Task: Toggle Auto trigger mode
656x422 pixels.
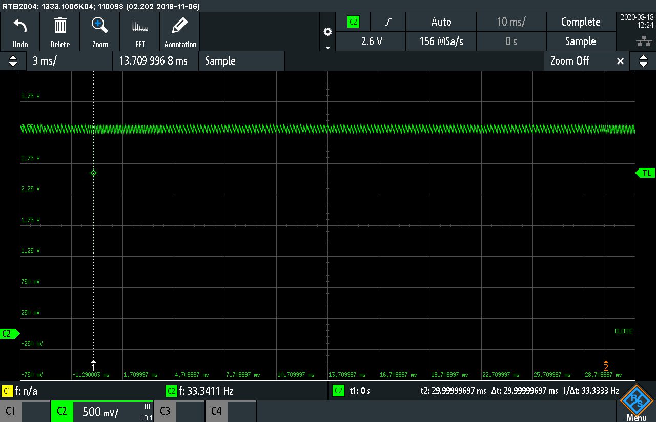Action: 441,22
